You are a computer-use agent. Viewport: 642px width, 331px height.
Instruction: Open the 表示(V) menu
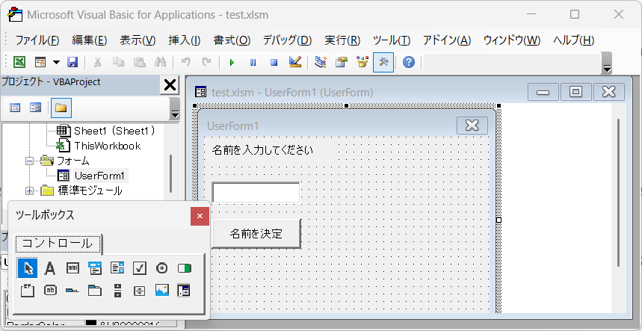(138, 40)
